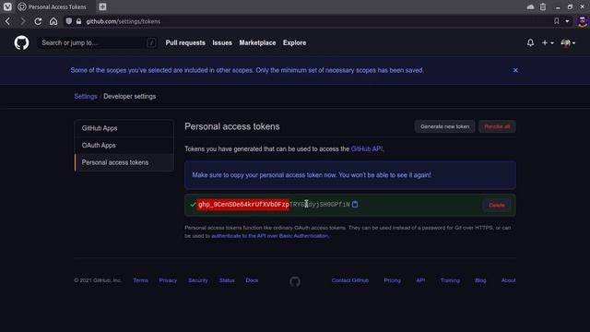The image size is (590, 332).
Task: Open footer Docs link
Action: (252, 280)
